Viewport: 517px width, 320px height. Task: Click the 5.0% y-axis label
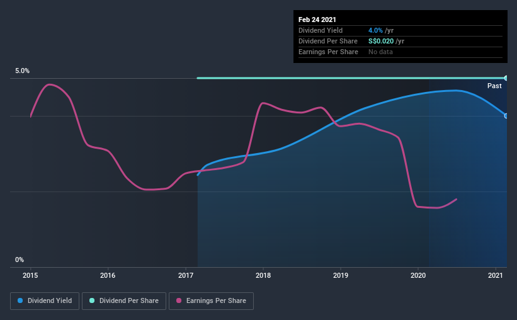[22, 71]
